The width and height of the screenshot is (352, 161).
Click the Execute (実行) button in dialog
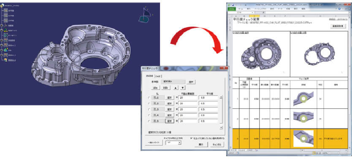(x=201, y=145)
